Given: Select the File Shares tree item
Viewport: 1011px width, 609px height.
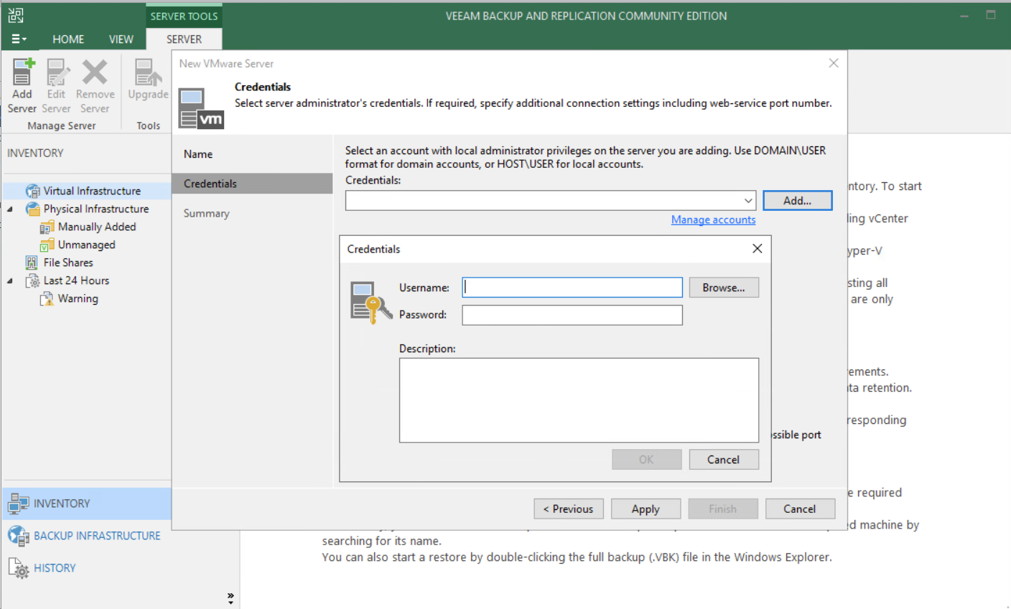Looking at the screenshot, I should click(68, 263).
